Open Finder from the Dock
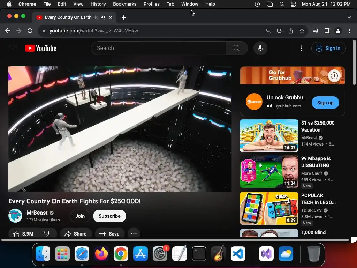 coord(43,254)
